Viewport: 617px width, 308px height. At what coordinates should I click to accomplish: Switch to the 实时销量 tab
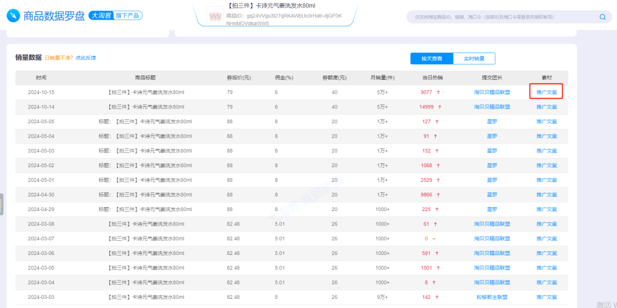(474, 59)
